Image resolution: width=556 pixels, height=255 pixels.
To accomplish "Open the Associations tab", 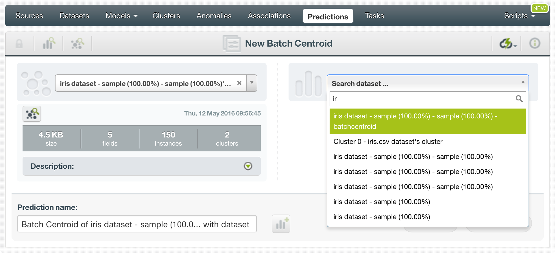I will 269,16.
